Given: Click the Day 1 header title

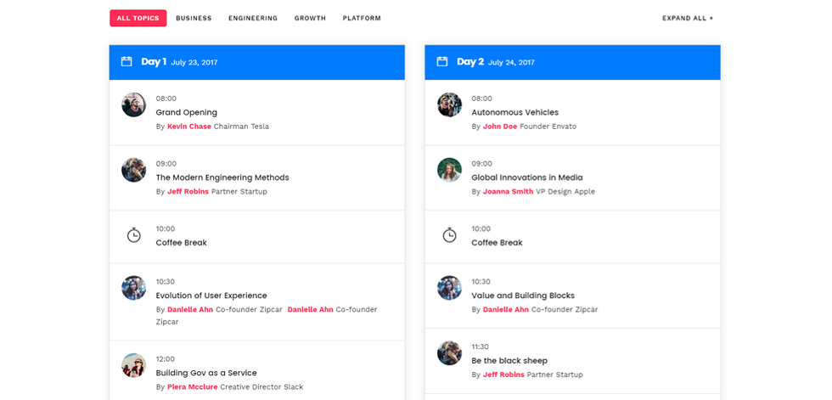Looking at the screenshot, I should pos(154,61).
